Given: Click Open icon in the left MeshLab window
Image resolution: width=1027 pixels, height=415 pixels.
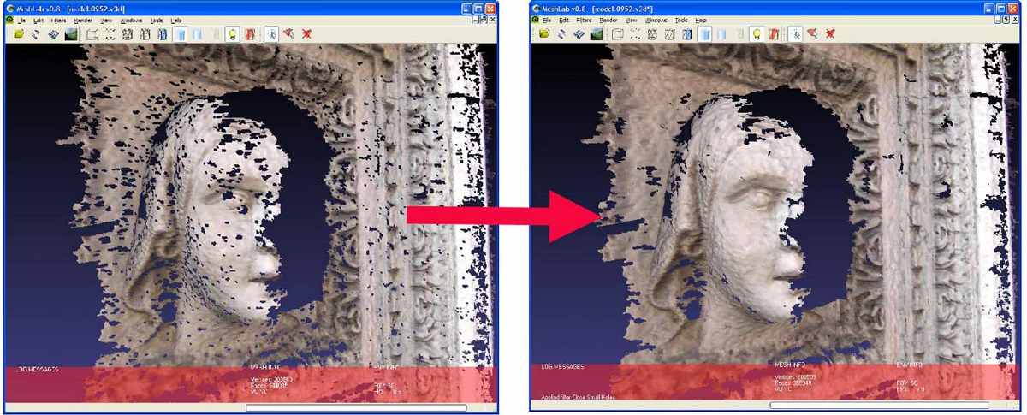Looking at the screenshot, I should tap(17, 33).
